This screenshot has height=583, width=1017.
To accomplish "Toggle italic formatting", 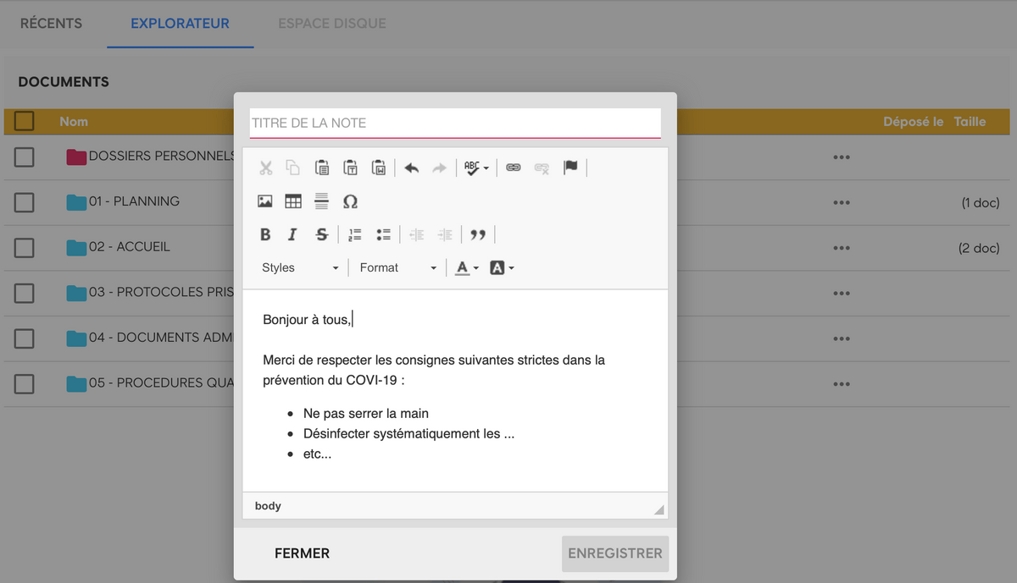I will pyautogui.click(x=293, y=234).
